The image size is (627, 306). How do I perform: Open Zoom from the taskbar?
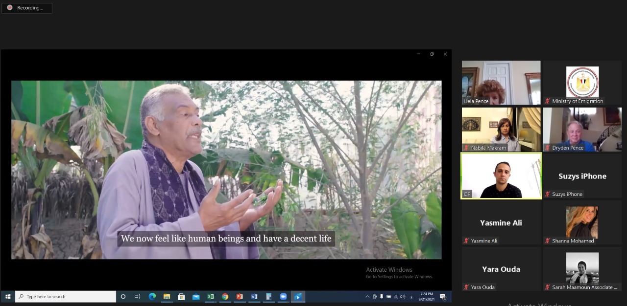[283, 297]
